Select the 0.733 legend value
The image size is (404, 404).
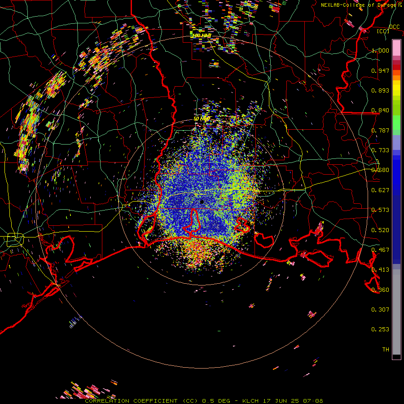point(380,150)
